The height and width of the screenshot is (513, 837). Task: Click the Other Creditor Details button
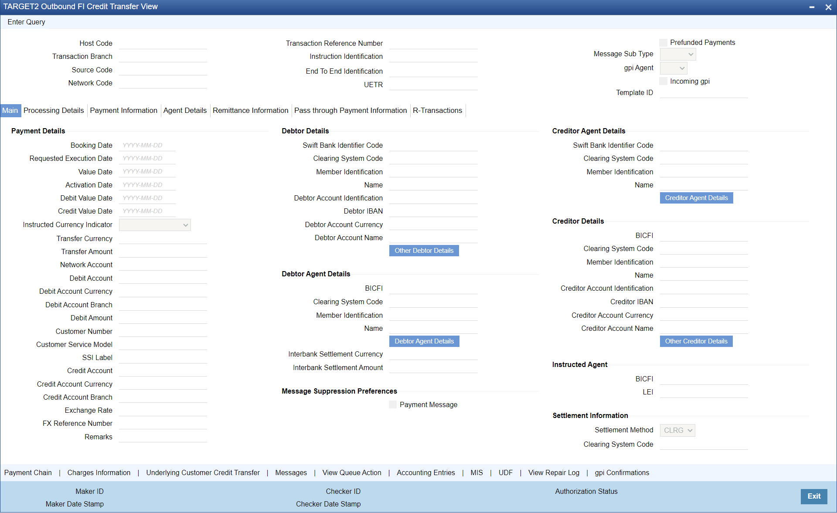coord(696,341)
